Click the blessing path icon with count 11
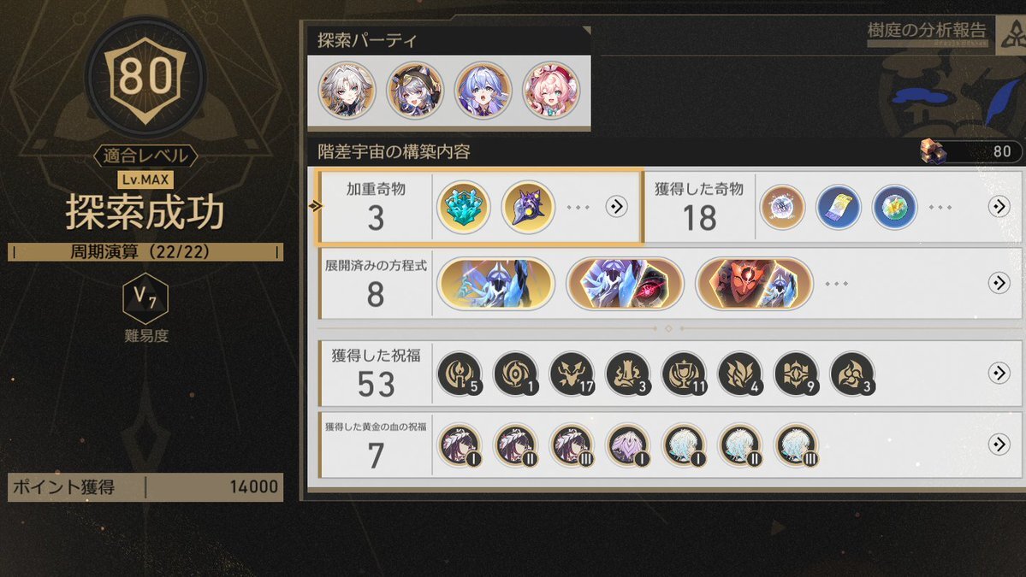Image resolution: width=1026 pixels, height=577 pixels. pos(685,374)
